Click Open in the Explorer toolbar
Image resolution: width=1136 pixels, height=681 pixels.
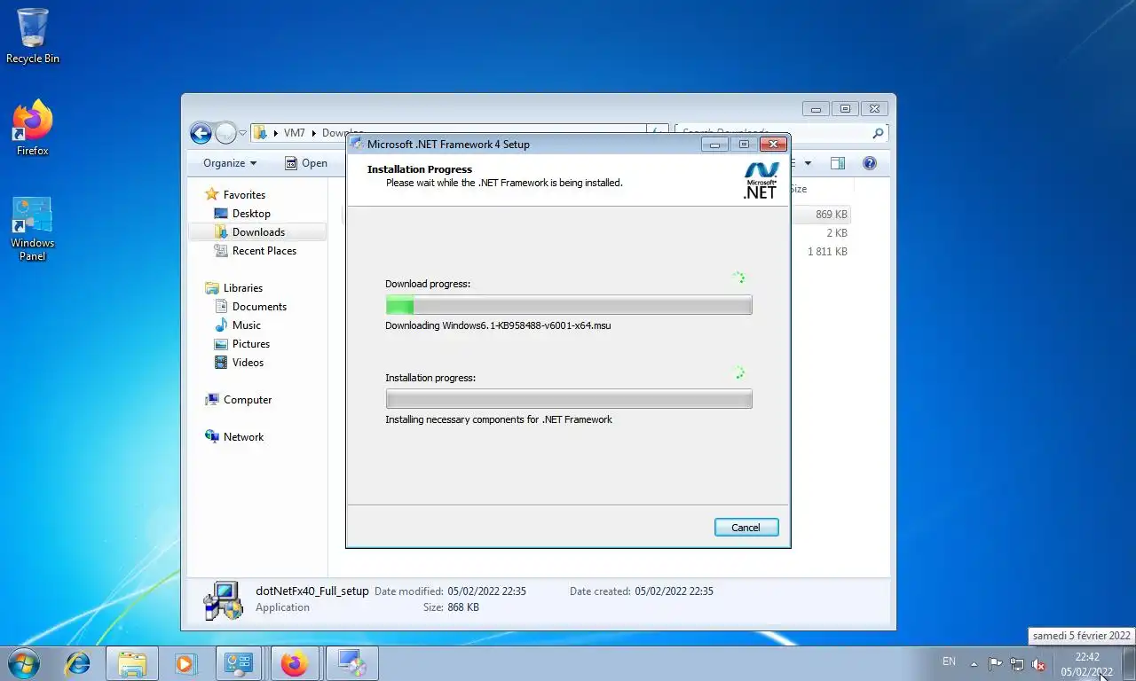point(306,163)
